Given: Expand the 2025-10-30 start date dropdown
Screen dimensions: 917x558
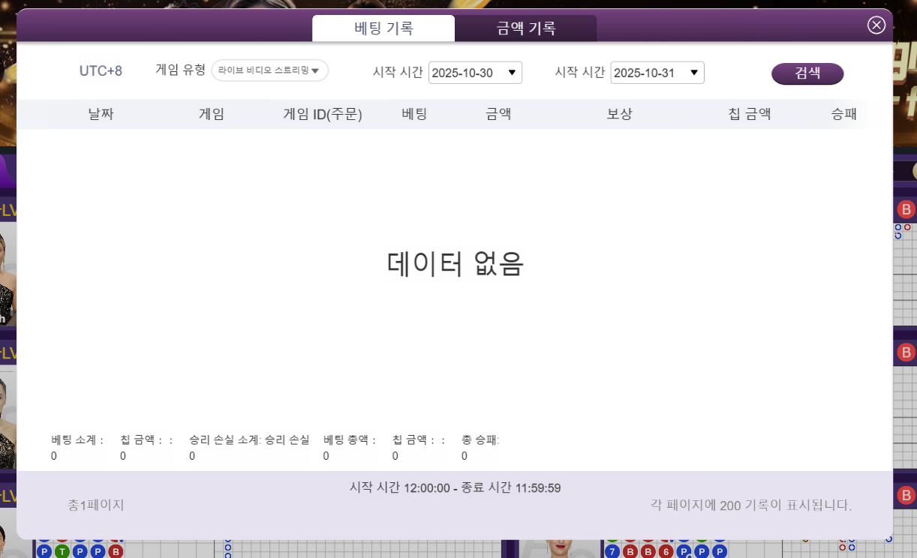Looking at the screenshot, I should click(475, 73).
